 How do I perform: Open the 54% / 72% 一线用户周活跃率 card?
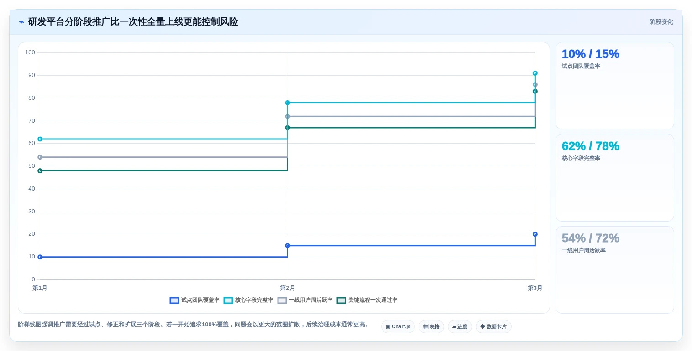615,270
